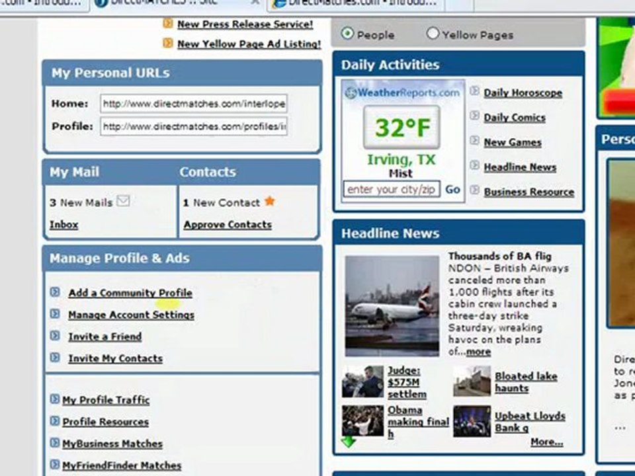Click the orange star next to New Contact
The width and height of the screenshot is (635, 476).
(270, 201)
